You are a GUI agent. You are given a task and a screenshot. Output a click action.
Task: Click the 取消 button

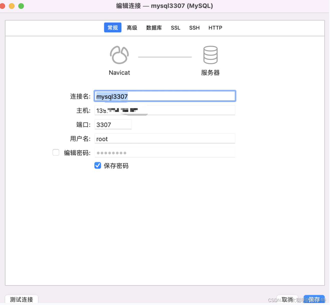pos(287,299)
